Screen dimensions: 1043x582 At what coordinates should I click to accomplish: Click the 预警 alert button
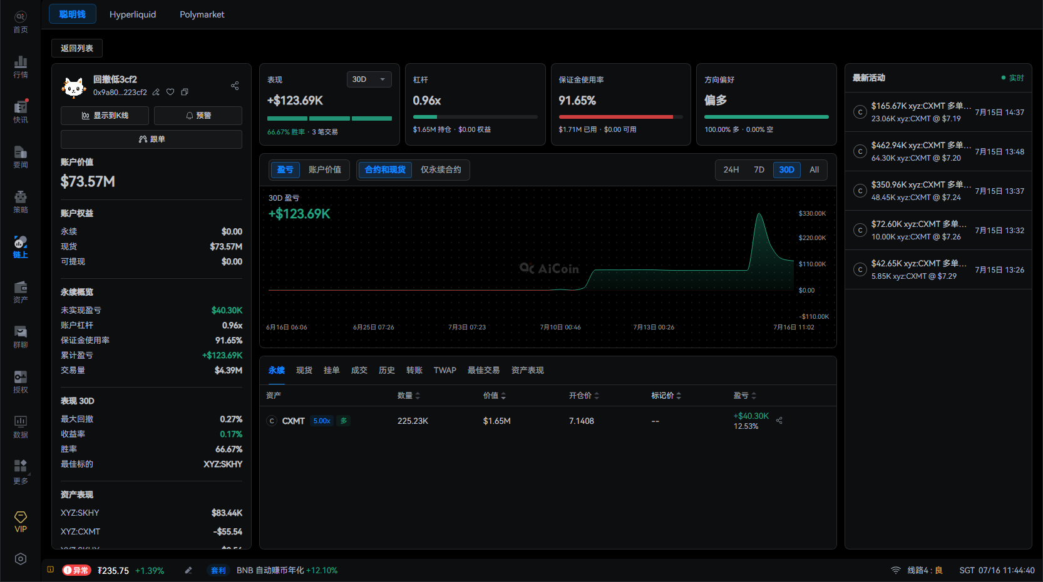click(x=198, y=116)
